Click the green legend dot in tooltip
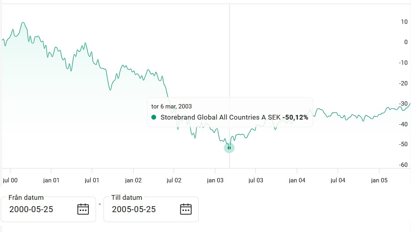 pyautogui.click(x=154, y=117)
